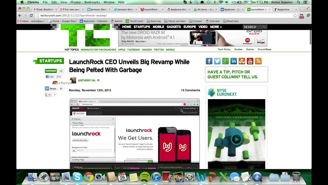Image resolution: width=328 pixels, height=185 pixels.
Task: Go back with browser back arrow
Action: pos(20,15)
